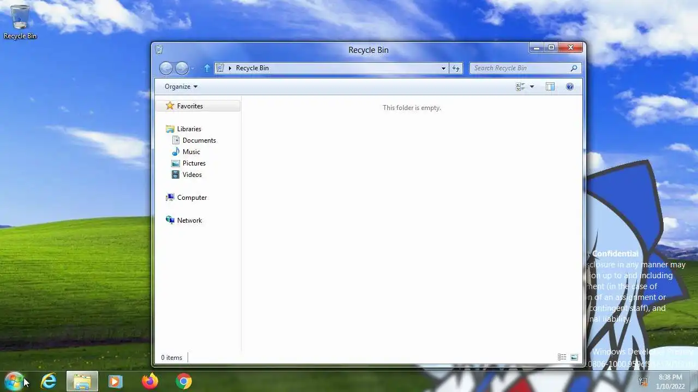Click the Recycle Bin window title icon
Viewport: 698px width, 392px height.
coord(159,50)
